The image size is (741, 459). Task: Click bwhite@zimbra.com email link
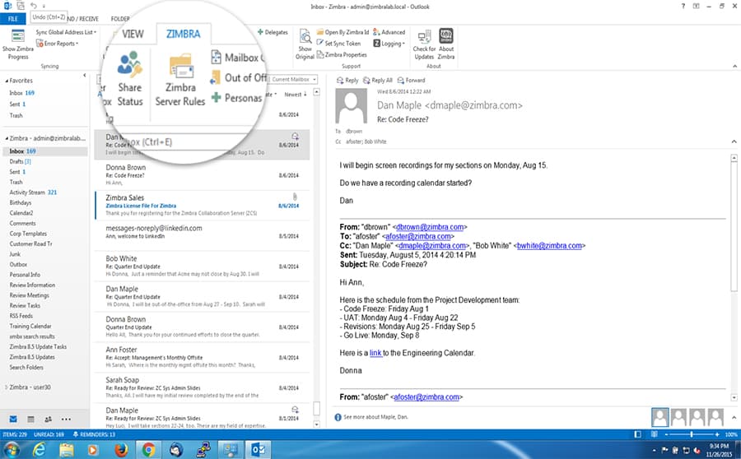(x=549, y=246)
